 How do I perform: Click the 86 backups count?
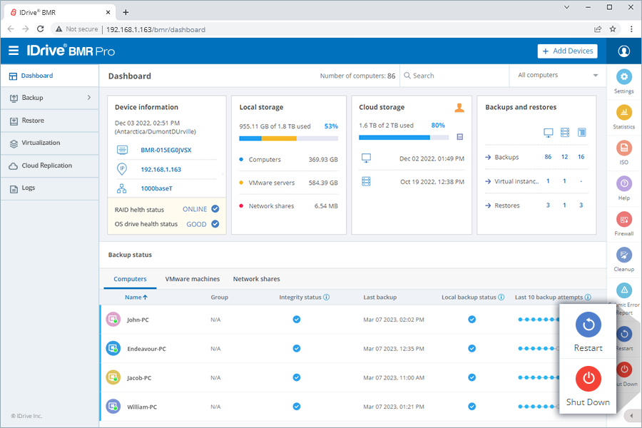[x=548, y=157]
